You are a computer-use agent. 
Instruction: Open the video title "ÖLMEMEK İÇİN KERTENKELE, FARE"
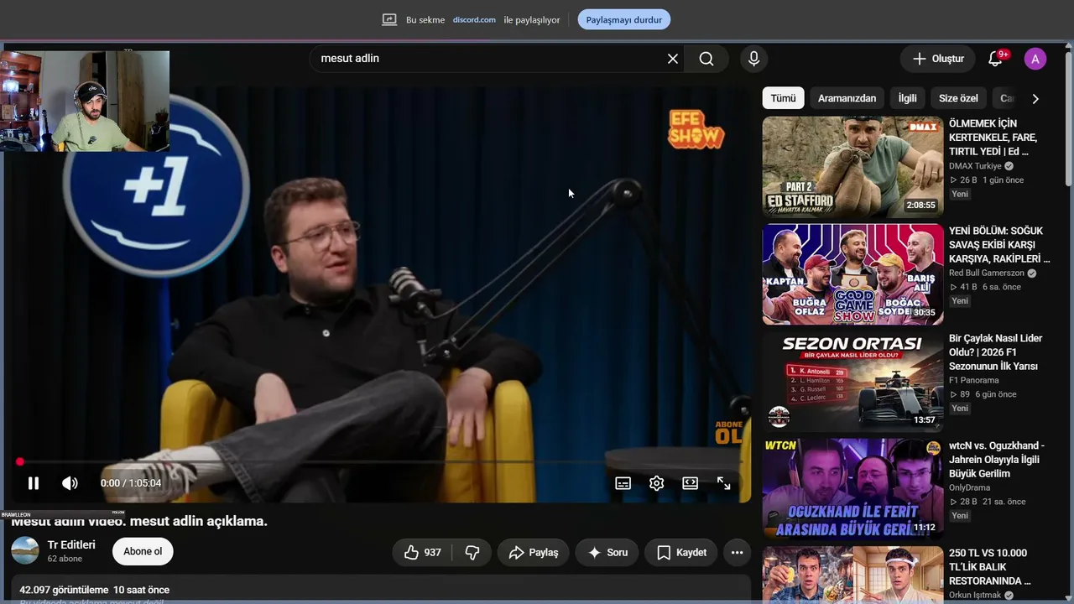click(993, 138)
